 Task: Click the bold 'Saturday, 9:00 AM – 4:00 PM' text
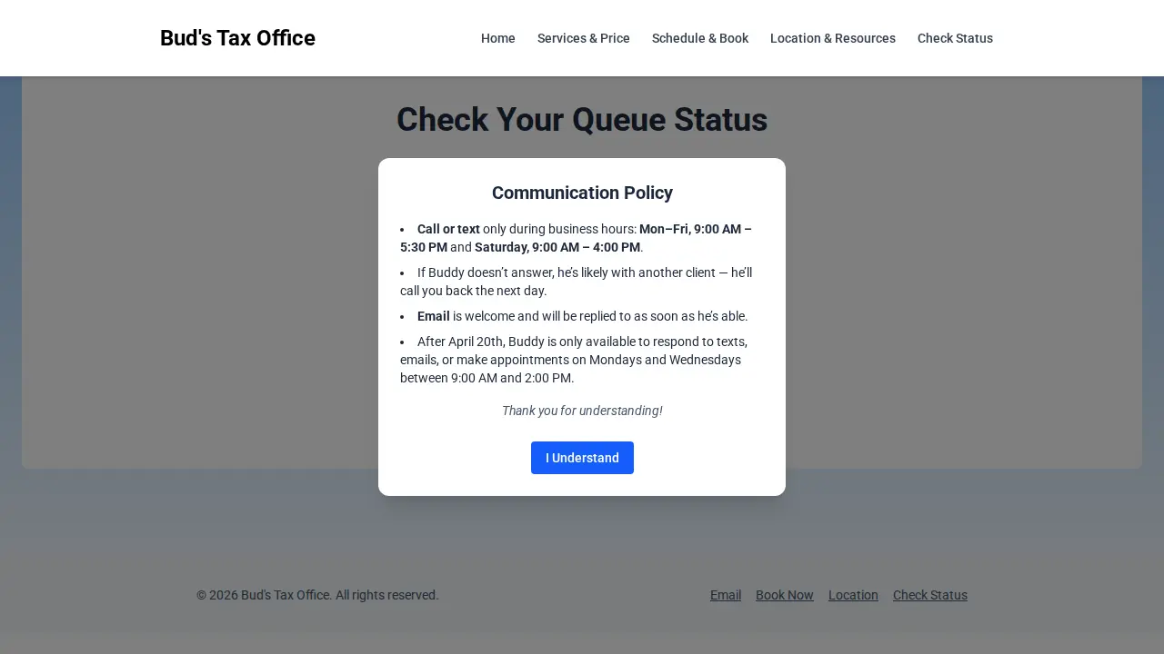(557, 247)
